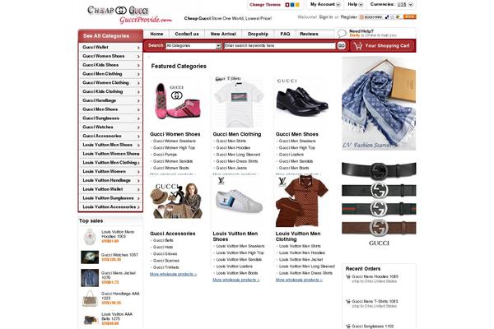Click the Gucci belts banner image

pyautogui.click(x=379, y=204)
